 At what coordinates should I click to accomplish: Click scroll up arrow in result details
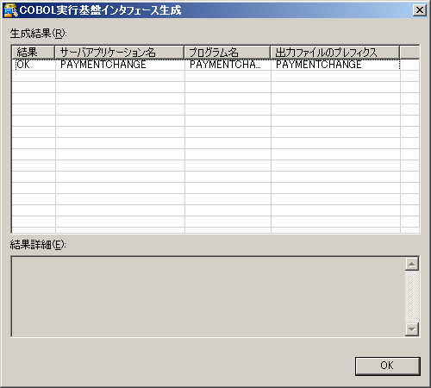[x=412, y=264]
